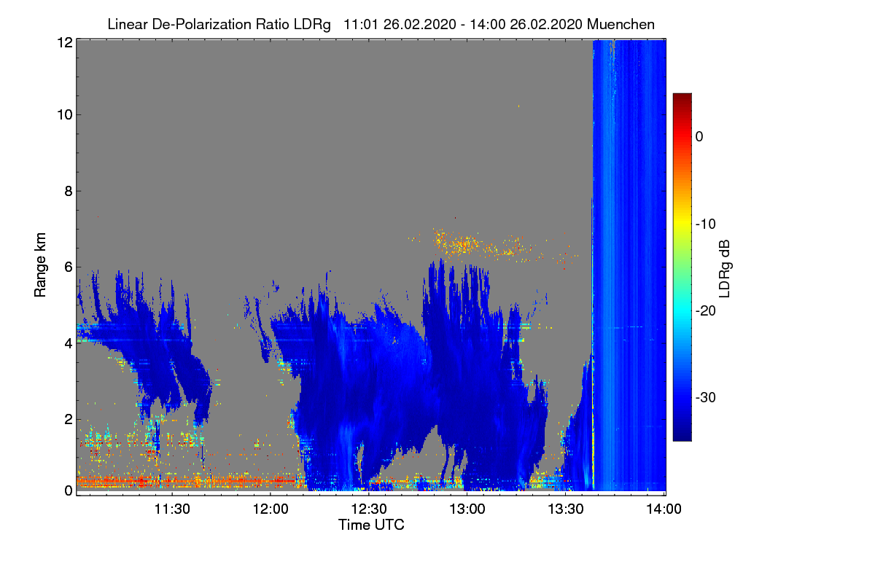Click the '13:30' time tick label
This screenshot has height=583, width=875.
566,509
